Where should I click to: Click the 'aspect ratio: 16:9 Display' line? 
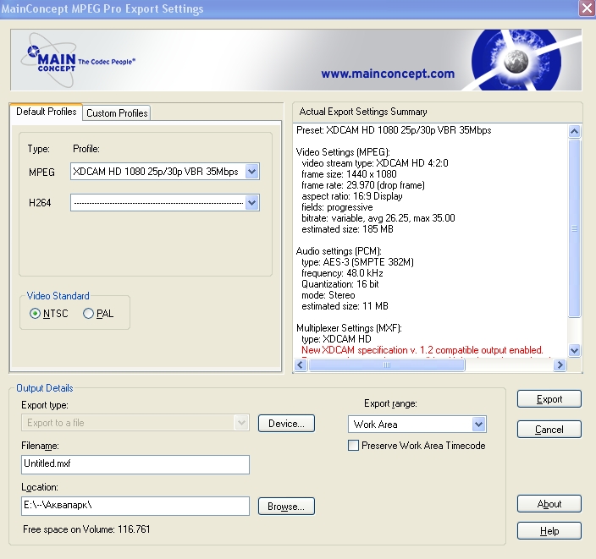(x=352, y=196)
